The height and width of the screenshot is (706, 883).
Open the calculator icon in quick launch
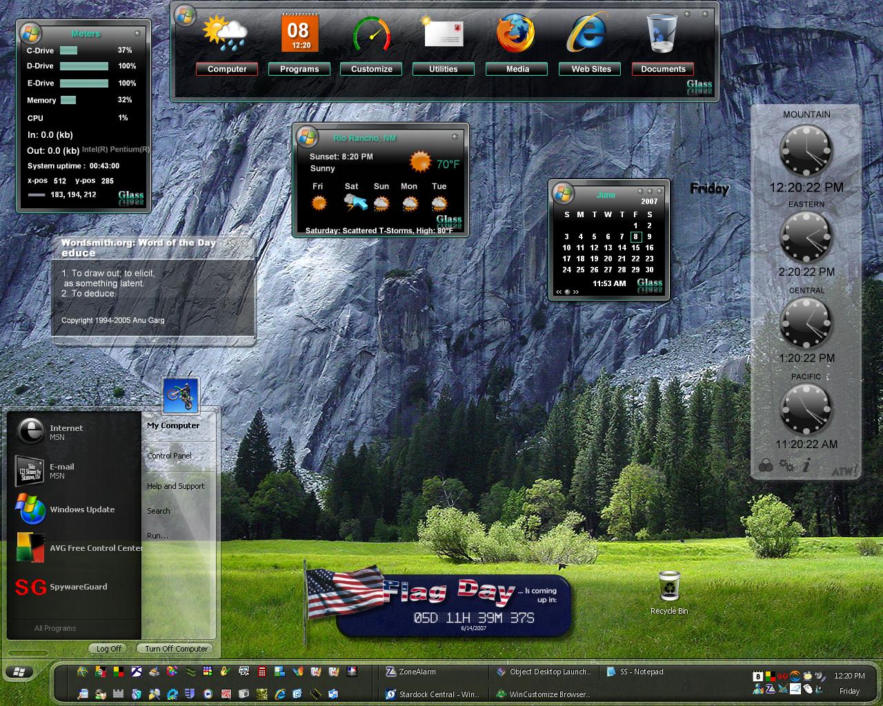point(262,672)
